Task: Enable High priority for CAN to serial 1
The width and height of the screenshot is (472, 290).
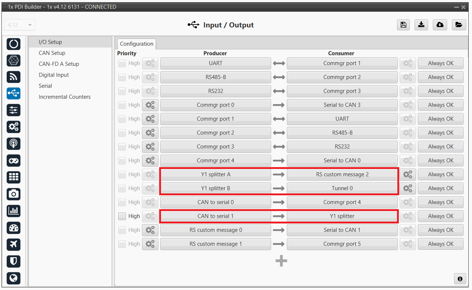Action: (x=122, y=216)
